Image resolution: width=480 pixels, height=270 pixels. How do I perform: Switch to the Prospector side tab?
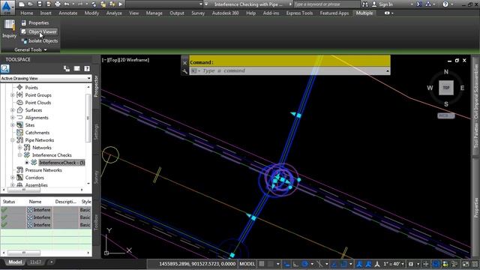click(x=96, y=86)
